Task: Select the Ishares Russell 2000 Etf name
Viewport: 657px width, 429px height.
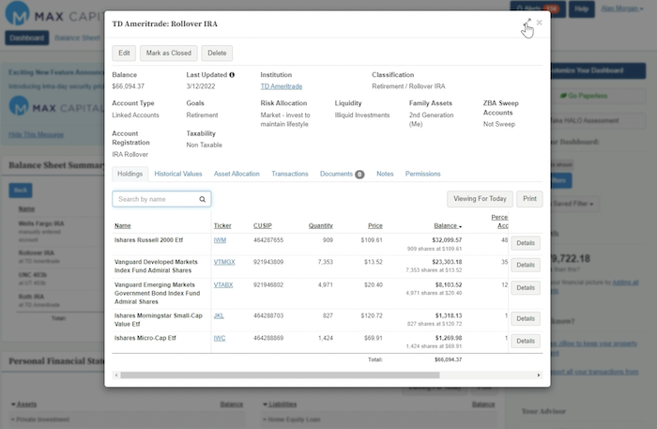Action: coord(148,240)
